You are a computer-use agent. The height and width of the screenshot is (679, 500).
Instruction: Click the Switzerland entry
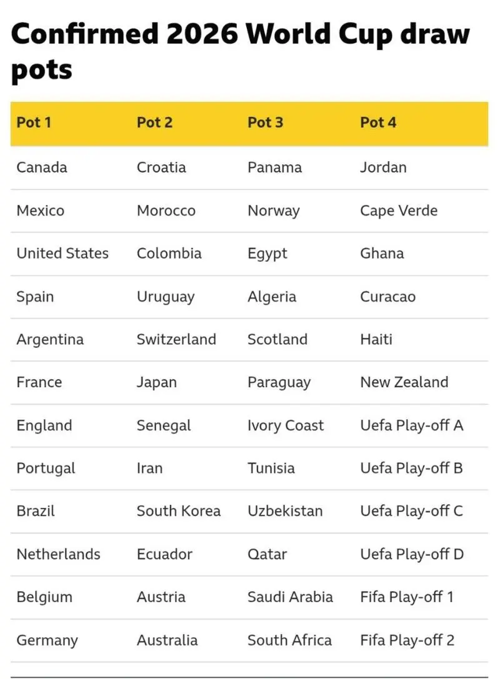176,340
